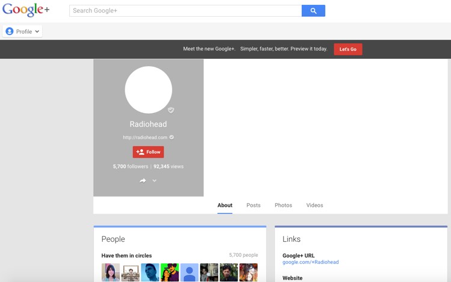The width and height of the screenshot is (451, 282).
Task: Switch to the Videos tab
Action: point(314,205)
